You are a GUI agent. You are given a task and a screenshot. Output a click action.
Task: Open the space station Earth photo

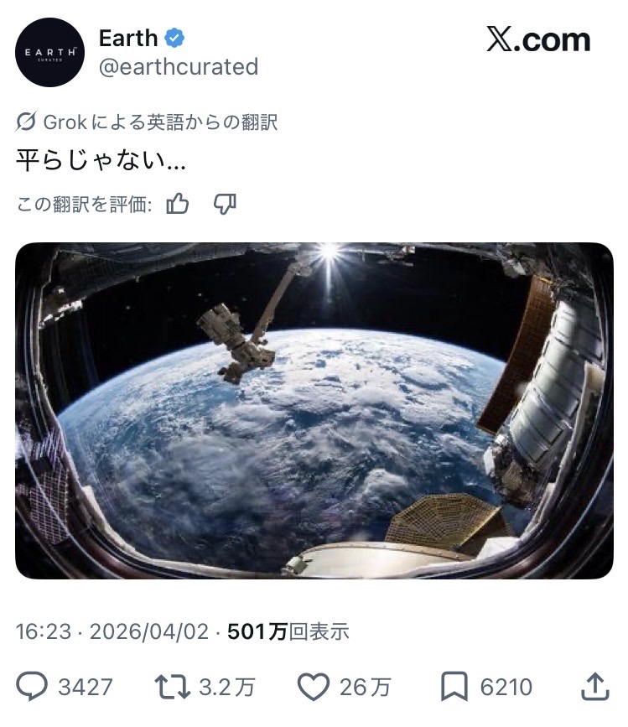pyautogui.click(x=314, y=410)
